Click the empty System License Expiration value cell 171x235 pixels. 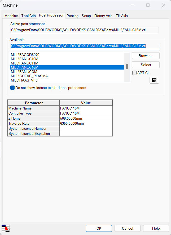[x=86, y=134]
